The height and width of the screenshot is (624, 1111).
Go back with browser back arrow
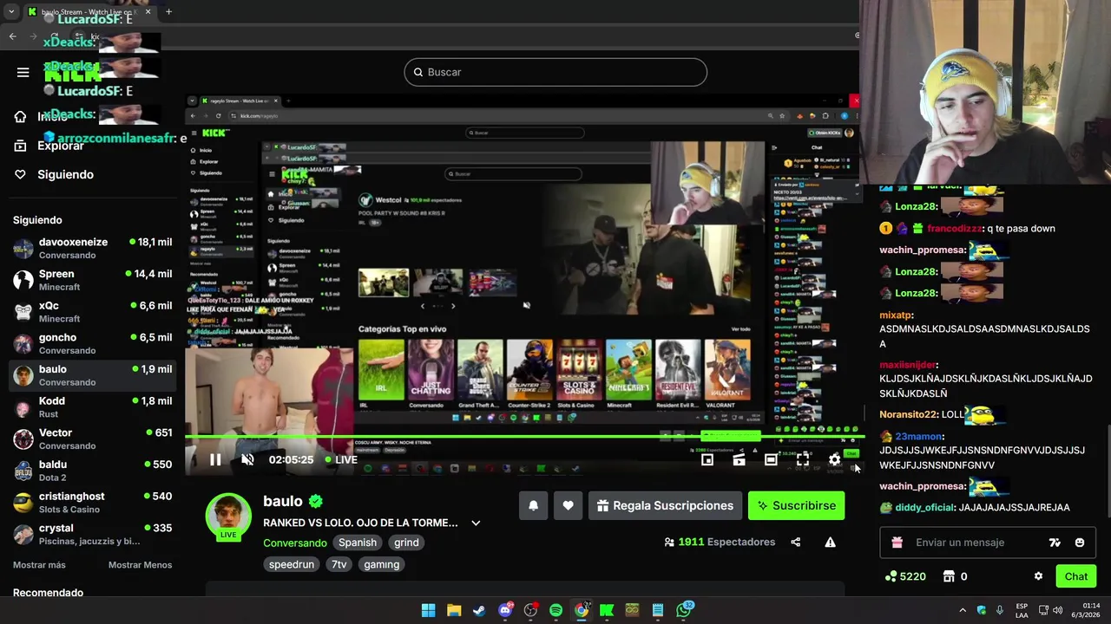pyautogui.click(x=12, y=36)
